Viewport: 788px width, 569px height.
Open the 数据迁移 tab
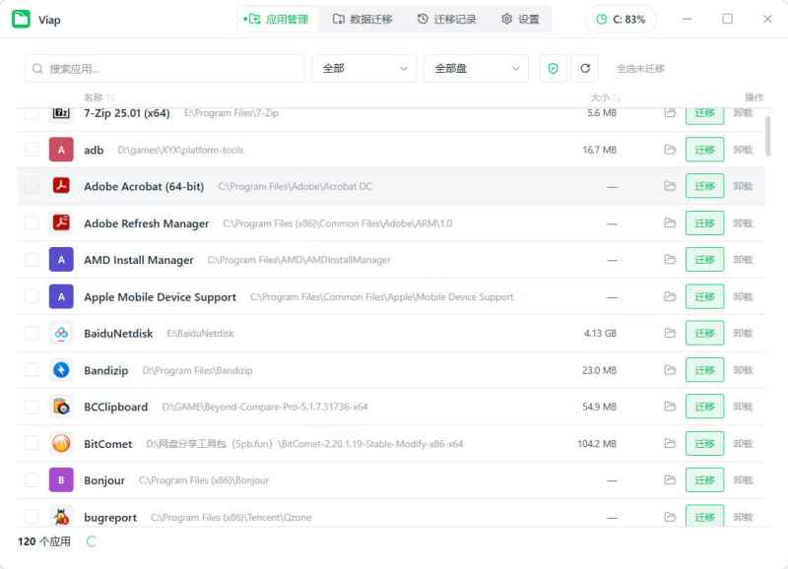tap(362, 19)
